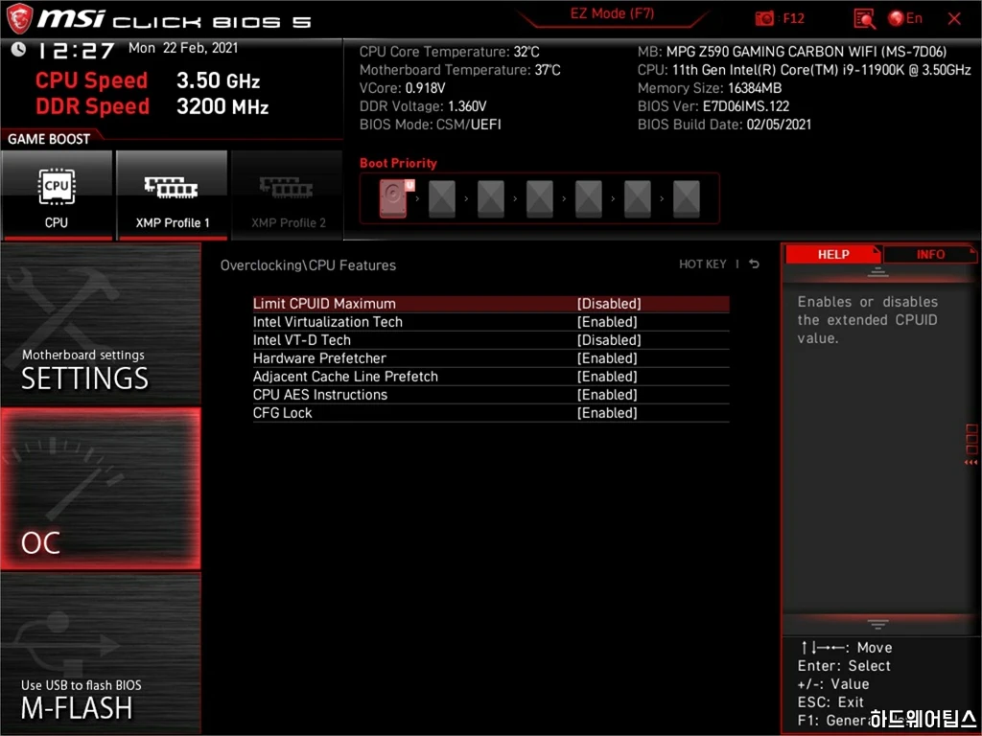Select the second boot priority slot
This screenshot has width=982, height=736.
(442, 199)
